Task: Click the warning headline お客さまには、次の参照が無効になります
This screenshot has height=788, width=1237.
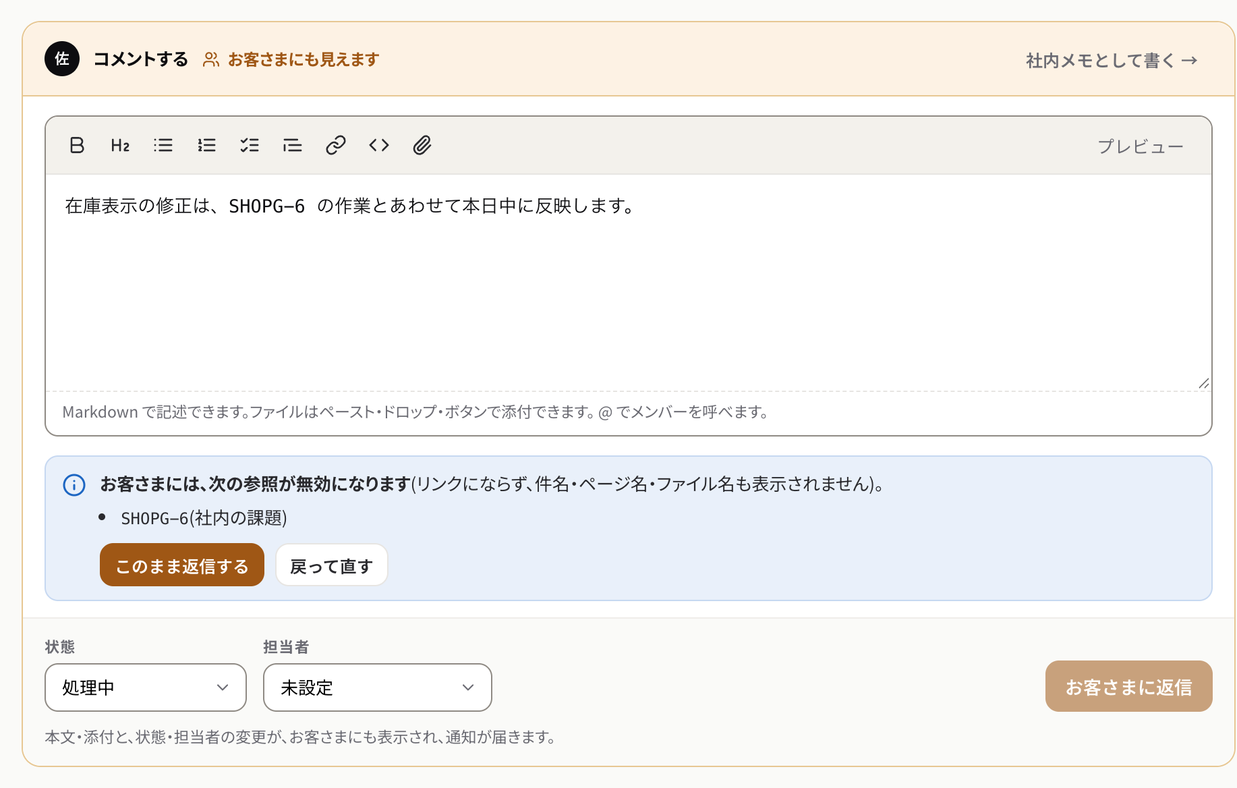Action: [x=256, y=484]
